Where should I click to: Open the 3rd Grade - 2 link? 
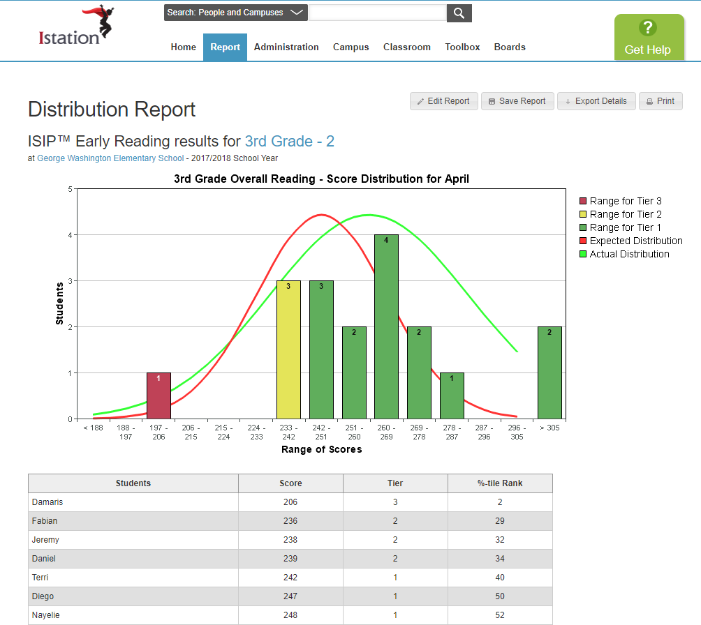[x=289, y=142]
